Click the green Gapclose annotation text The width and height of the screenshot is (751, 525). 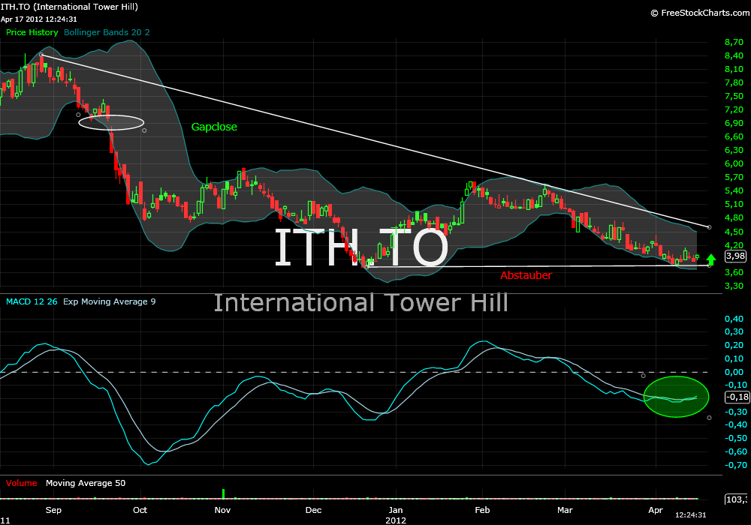click(214, 127)
